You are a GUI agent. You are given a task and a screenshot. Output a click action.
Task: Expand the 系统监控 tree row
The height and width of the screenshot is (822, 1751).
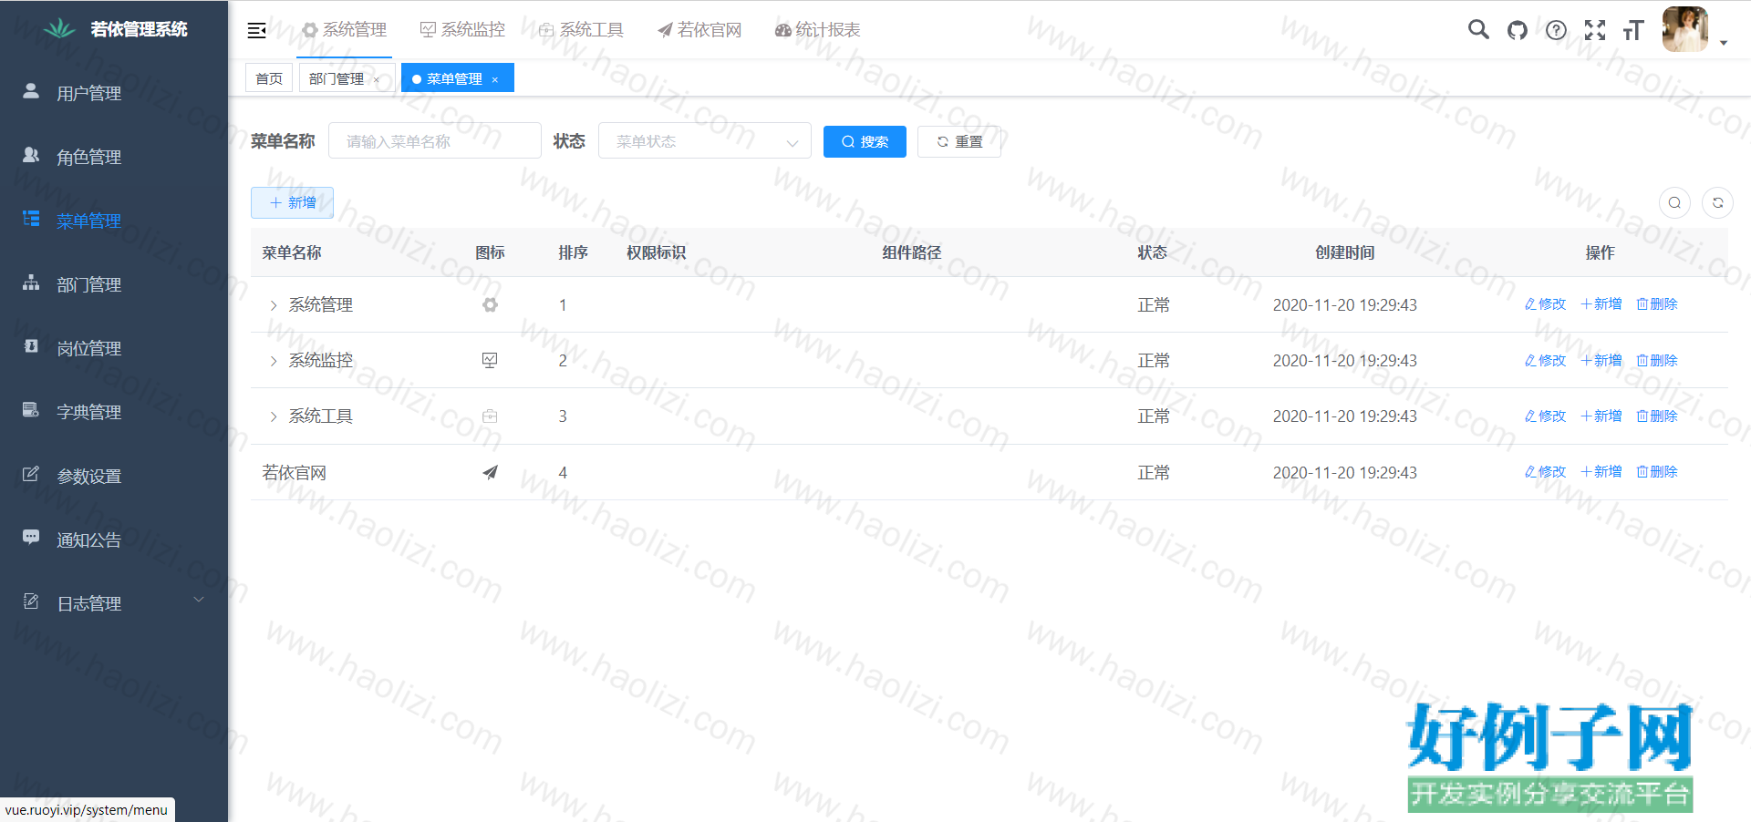point(273,361)
